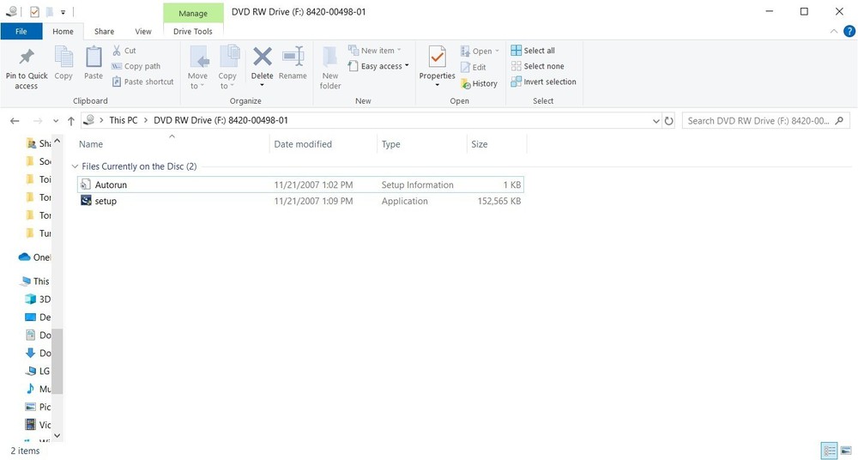Open Properties from the ribbon

point(437,59)
